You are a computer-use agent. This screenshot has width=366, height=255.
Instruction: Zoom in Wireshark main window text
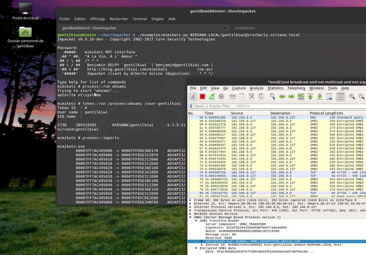coord(352,97)
